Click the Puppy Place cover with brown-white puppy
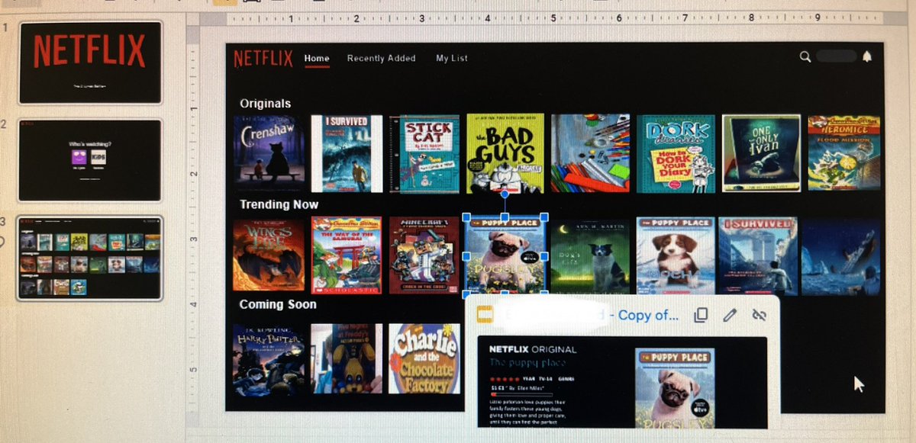The image size is (916, 443). (676, 256)
